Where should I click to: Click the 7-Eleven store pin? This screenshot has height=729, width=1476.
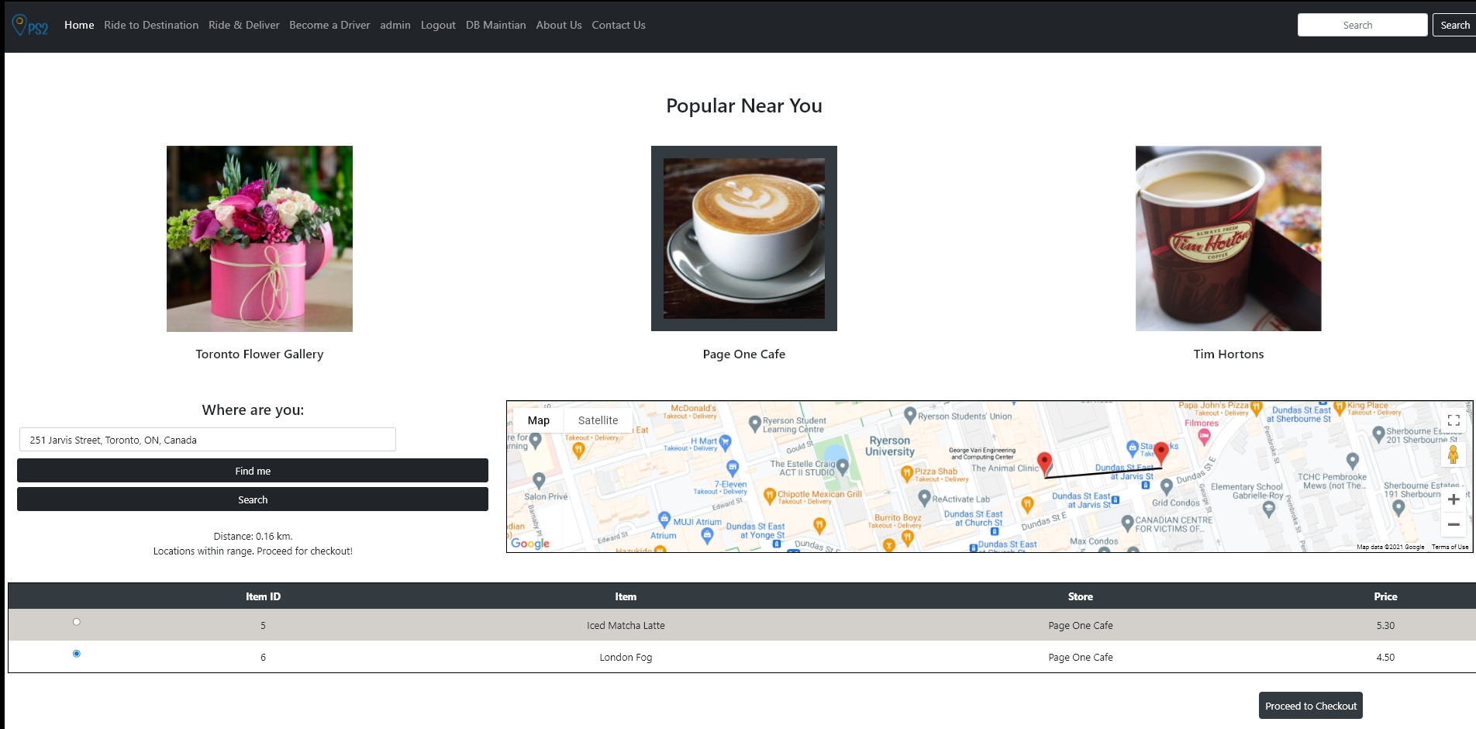click(x=733, y=468)
